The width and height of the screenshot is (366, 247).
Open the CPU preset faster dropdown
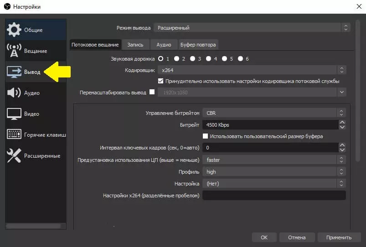tap(274, 160)
